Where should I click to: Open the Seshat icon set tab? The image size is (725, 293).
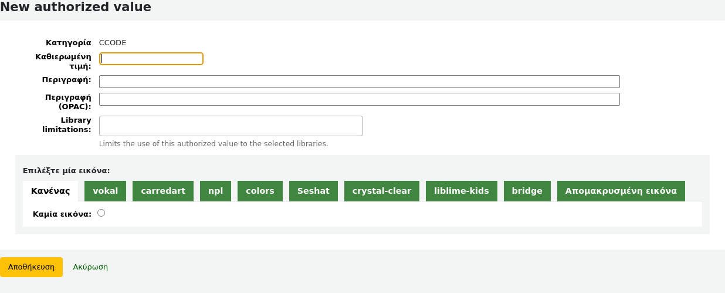pyautogui.click(x=313, y=191)
